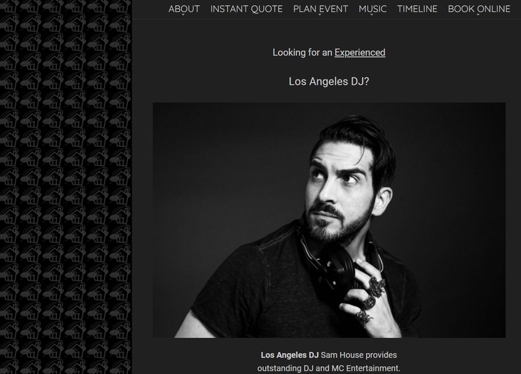Click the bold 'Los Angeles DJ' text
The width and height of the screenshot is (521, 374).
pos(289,355)
